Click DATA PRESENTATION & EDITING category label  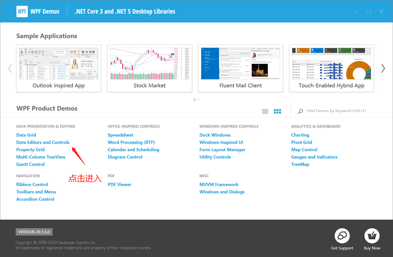(46, 126)
